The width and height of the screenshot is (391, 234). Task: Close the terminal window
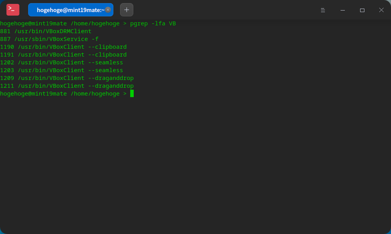click(381, 10)
